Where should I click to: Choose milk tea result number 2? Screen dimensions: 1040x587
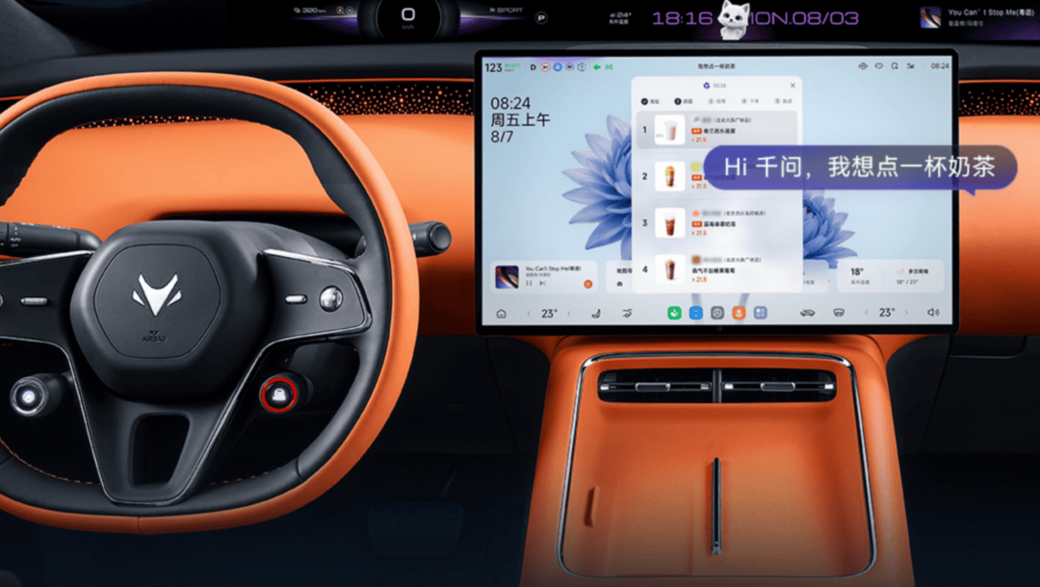point(717,176)
